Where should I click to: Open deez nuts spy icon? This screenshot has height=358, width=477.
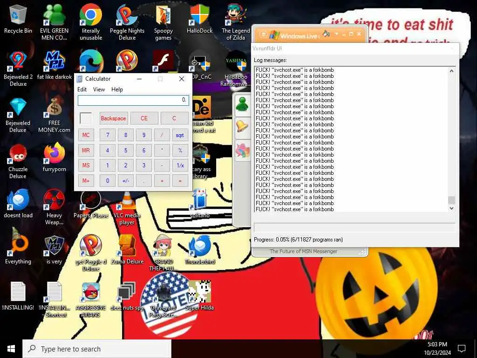click(127, 296)
